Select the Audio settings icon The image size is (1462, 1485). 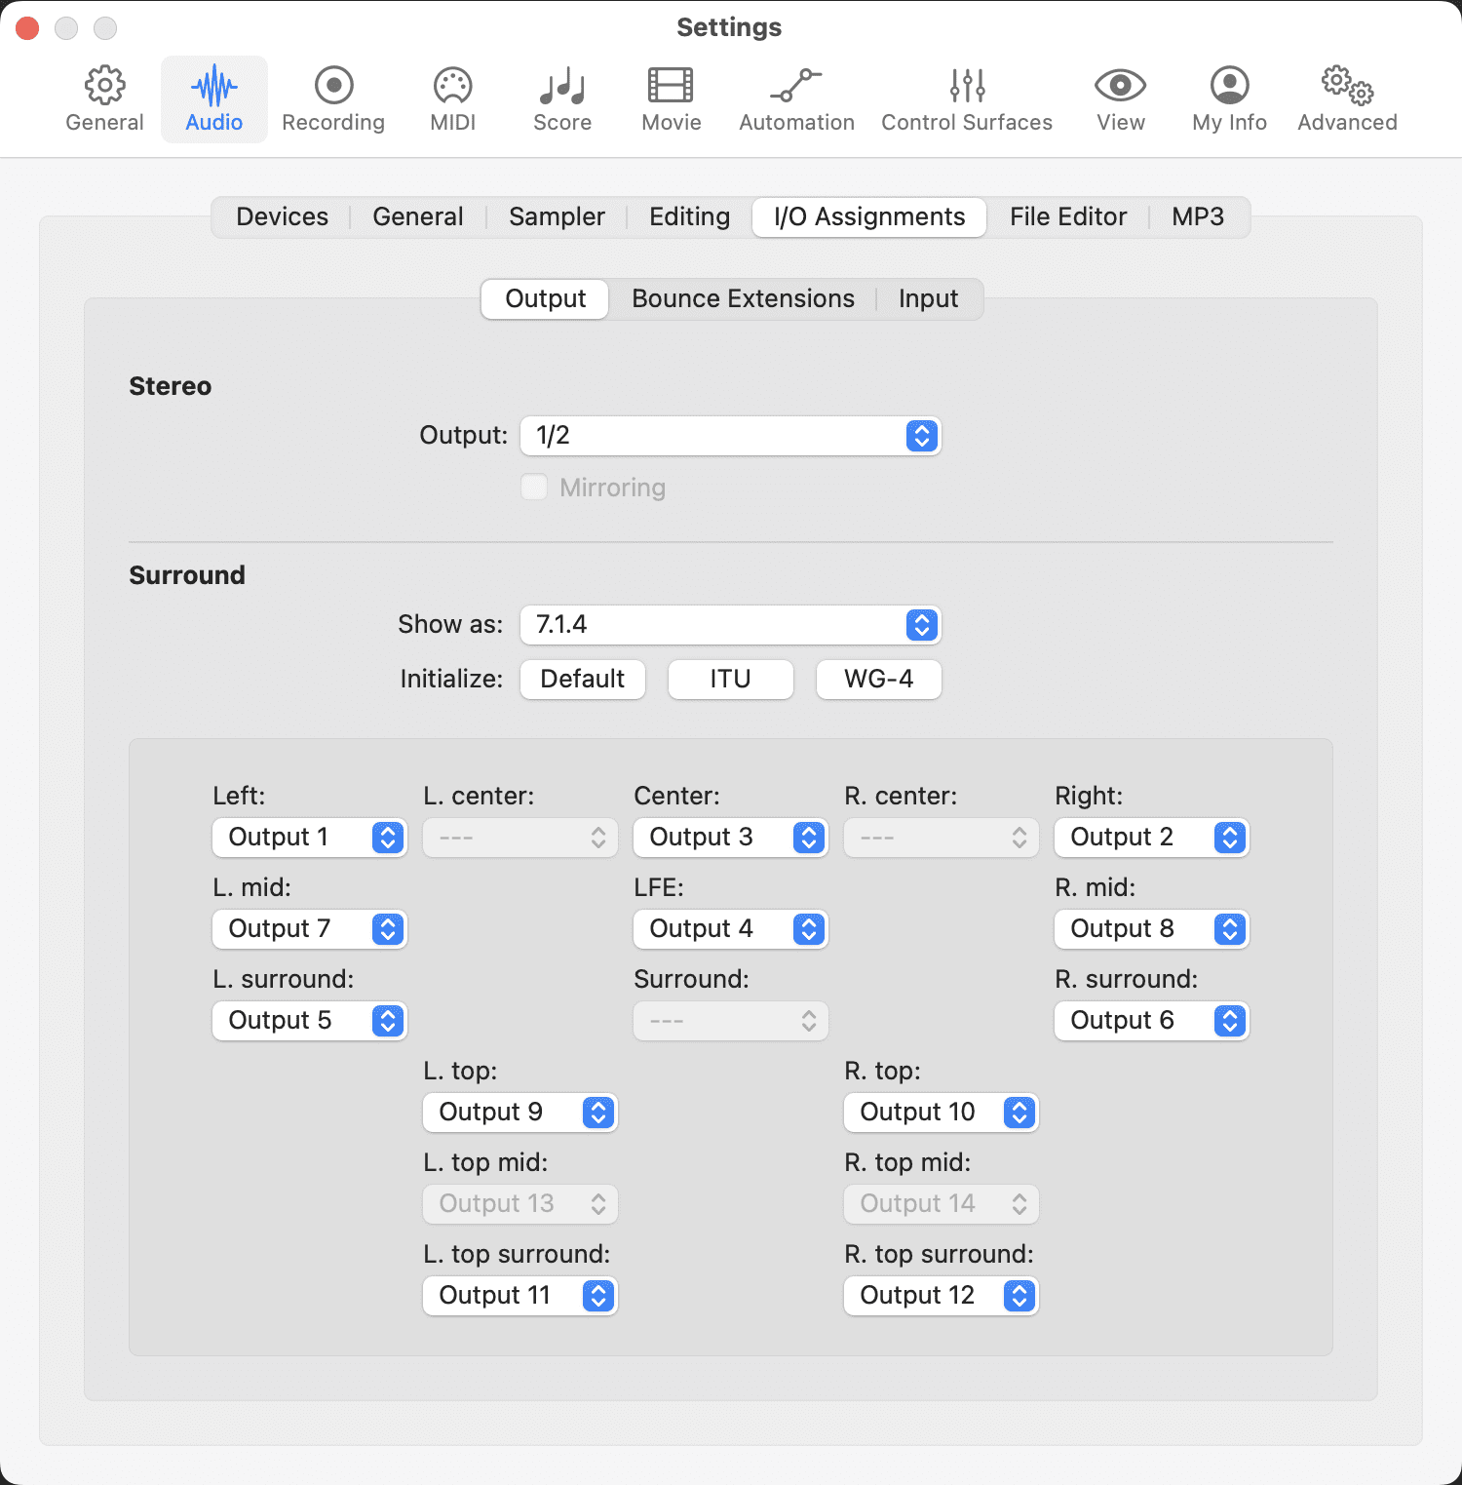[213, 97]
